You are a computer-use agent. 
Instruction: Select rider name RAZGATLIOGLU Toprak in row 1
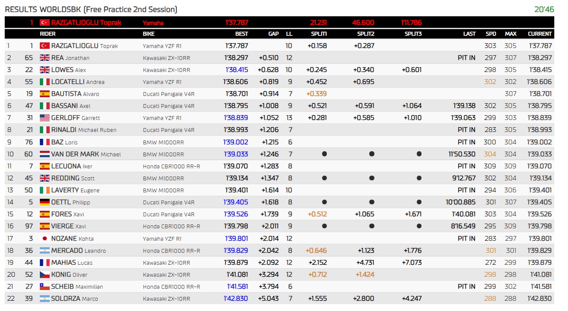pos(84,46)
